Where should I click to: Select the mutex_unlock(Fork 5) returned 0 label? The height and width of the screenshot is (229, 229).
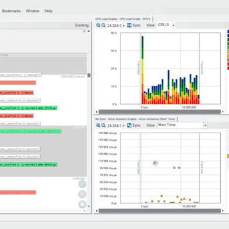click(x=20, y=149)
